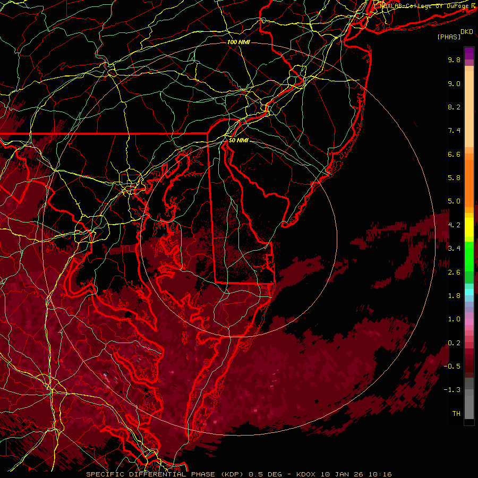The width and height of the screenshot is (478, 478).
Task: Click "(KDP)" in the bottom caption
Action: (232, 474)
